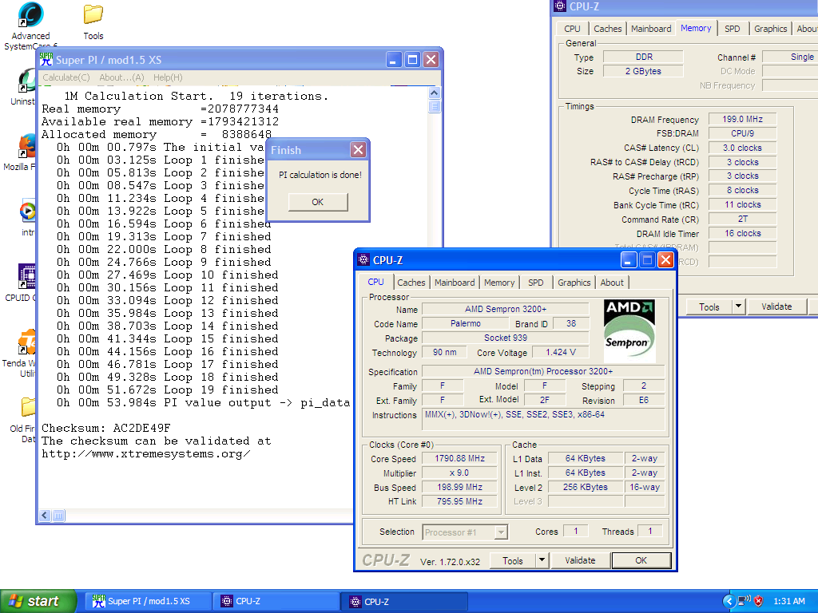This screenshot has height=613, width=818.
Task: Activate first CPU-Z taskbar button
Action: tap(276, 601)
